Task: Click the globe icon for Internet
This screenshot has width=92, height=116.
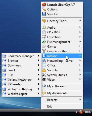Action: point(44,56)
